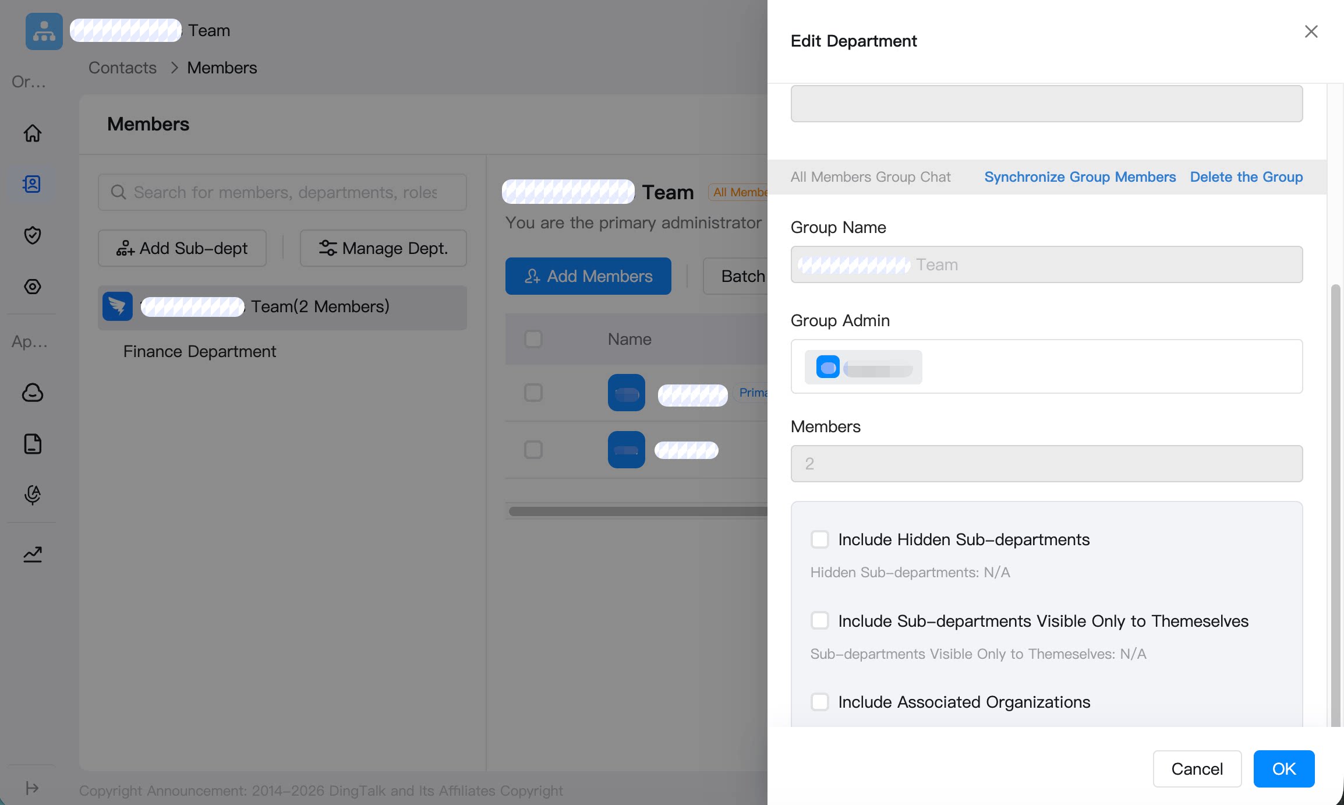Click the Group Admin selection field
Screen dimensions: 1344x805
(x=1047, y=366)
